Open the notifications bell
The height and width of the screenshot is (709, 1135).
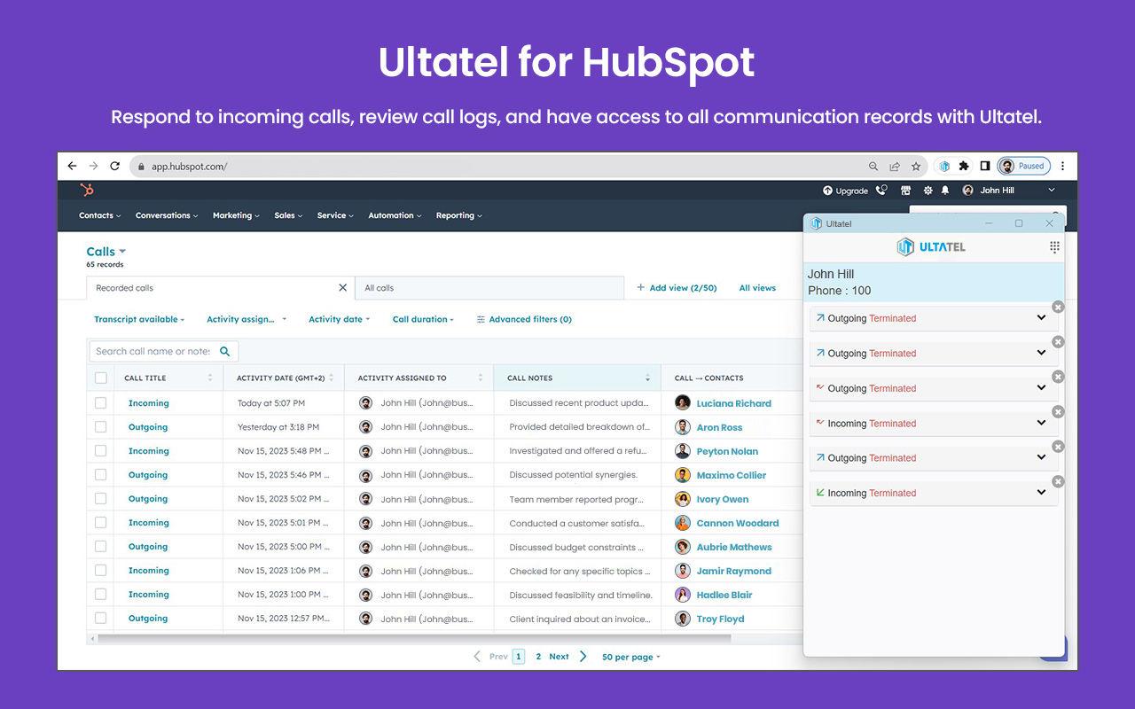(944, 190)
